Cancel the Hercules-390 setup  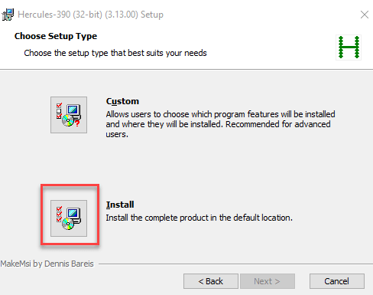(337, 281)
